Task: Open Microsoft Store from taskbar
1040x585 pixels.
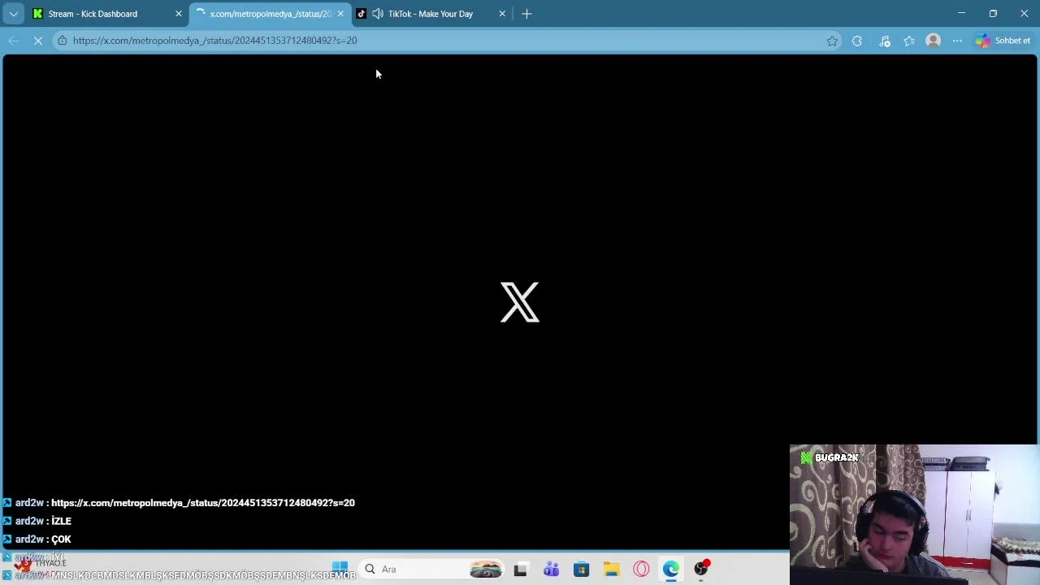Action: point(581,569)
